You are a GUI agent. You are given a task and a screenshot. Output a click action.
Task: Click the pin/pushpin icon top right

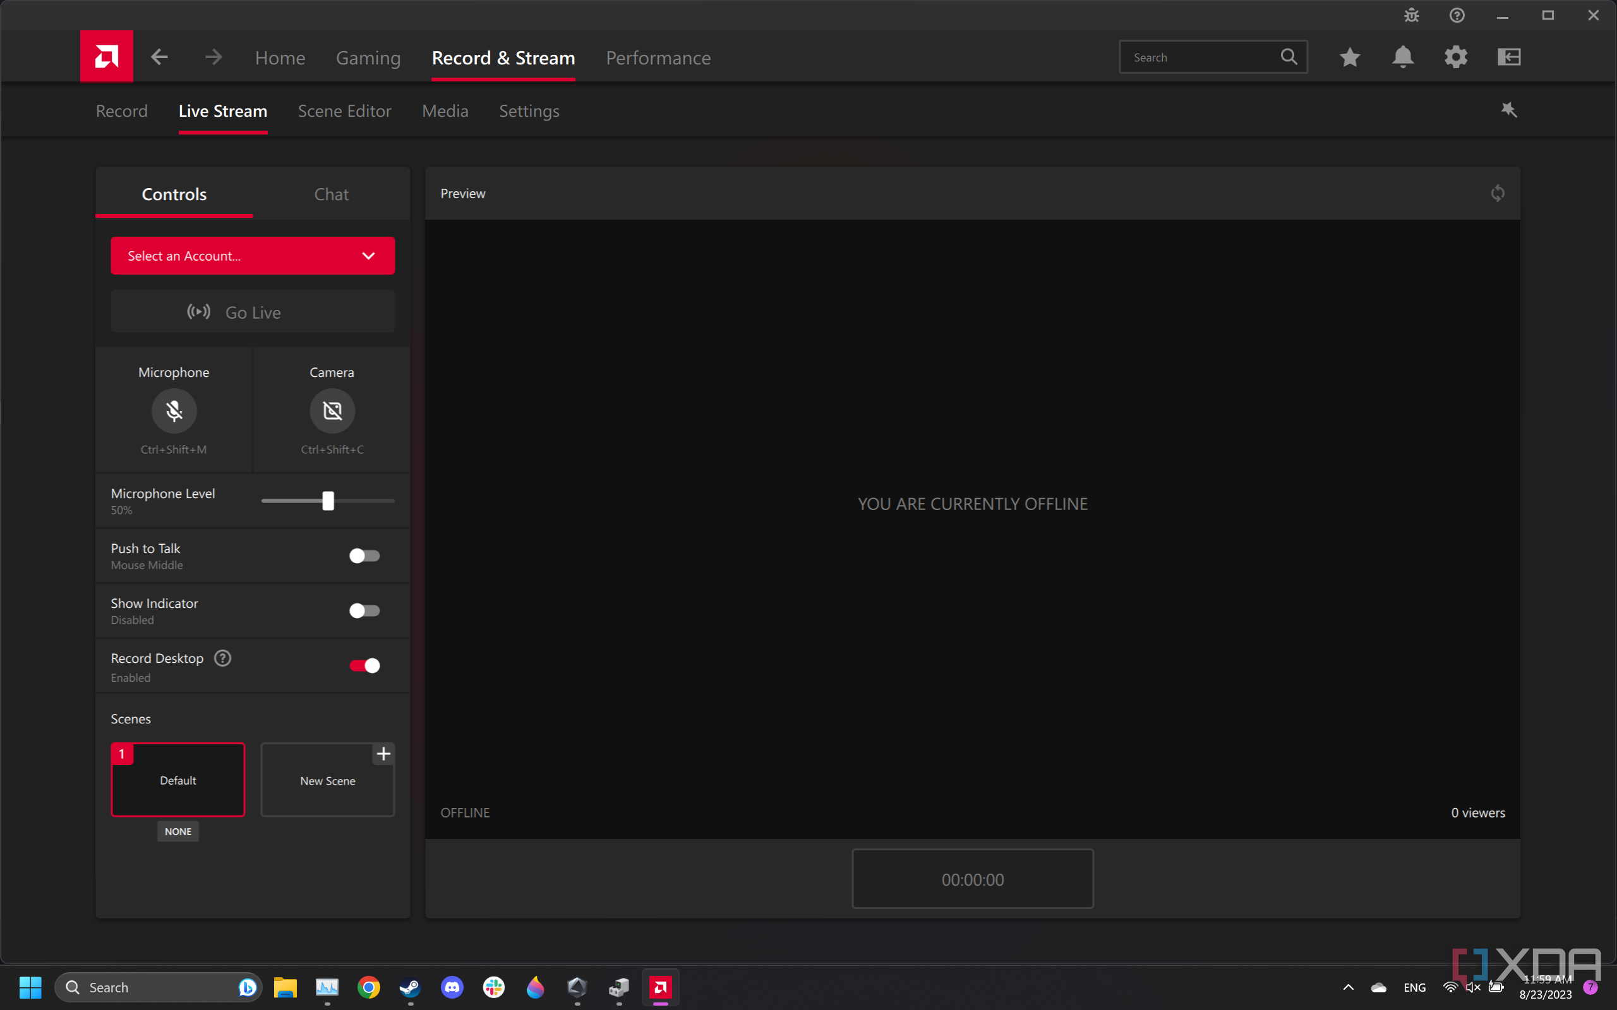pyautogui.click(x=1509, y=109)
